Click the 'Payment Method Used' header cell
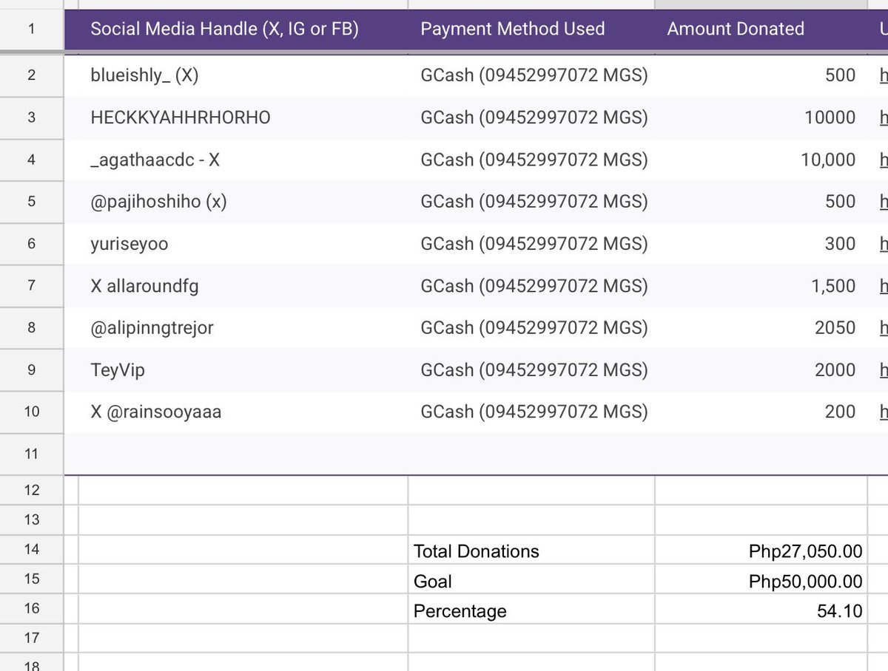Viewport: 888px width, 671px height. (531, 30)
